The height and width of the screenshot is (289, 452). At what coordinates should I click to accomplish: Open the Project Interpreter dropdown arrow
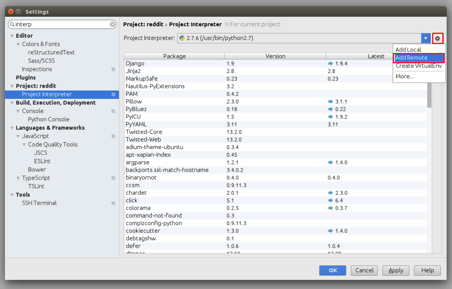(x=426, y=38)
